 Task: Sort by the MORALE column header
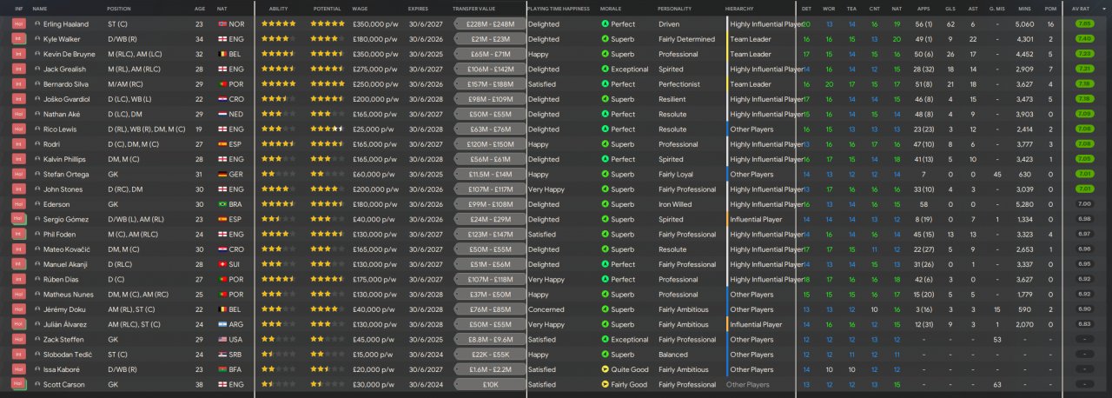[x=611, y=9]
